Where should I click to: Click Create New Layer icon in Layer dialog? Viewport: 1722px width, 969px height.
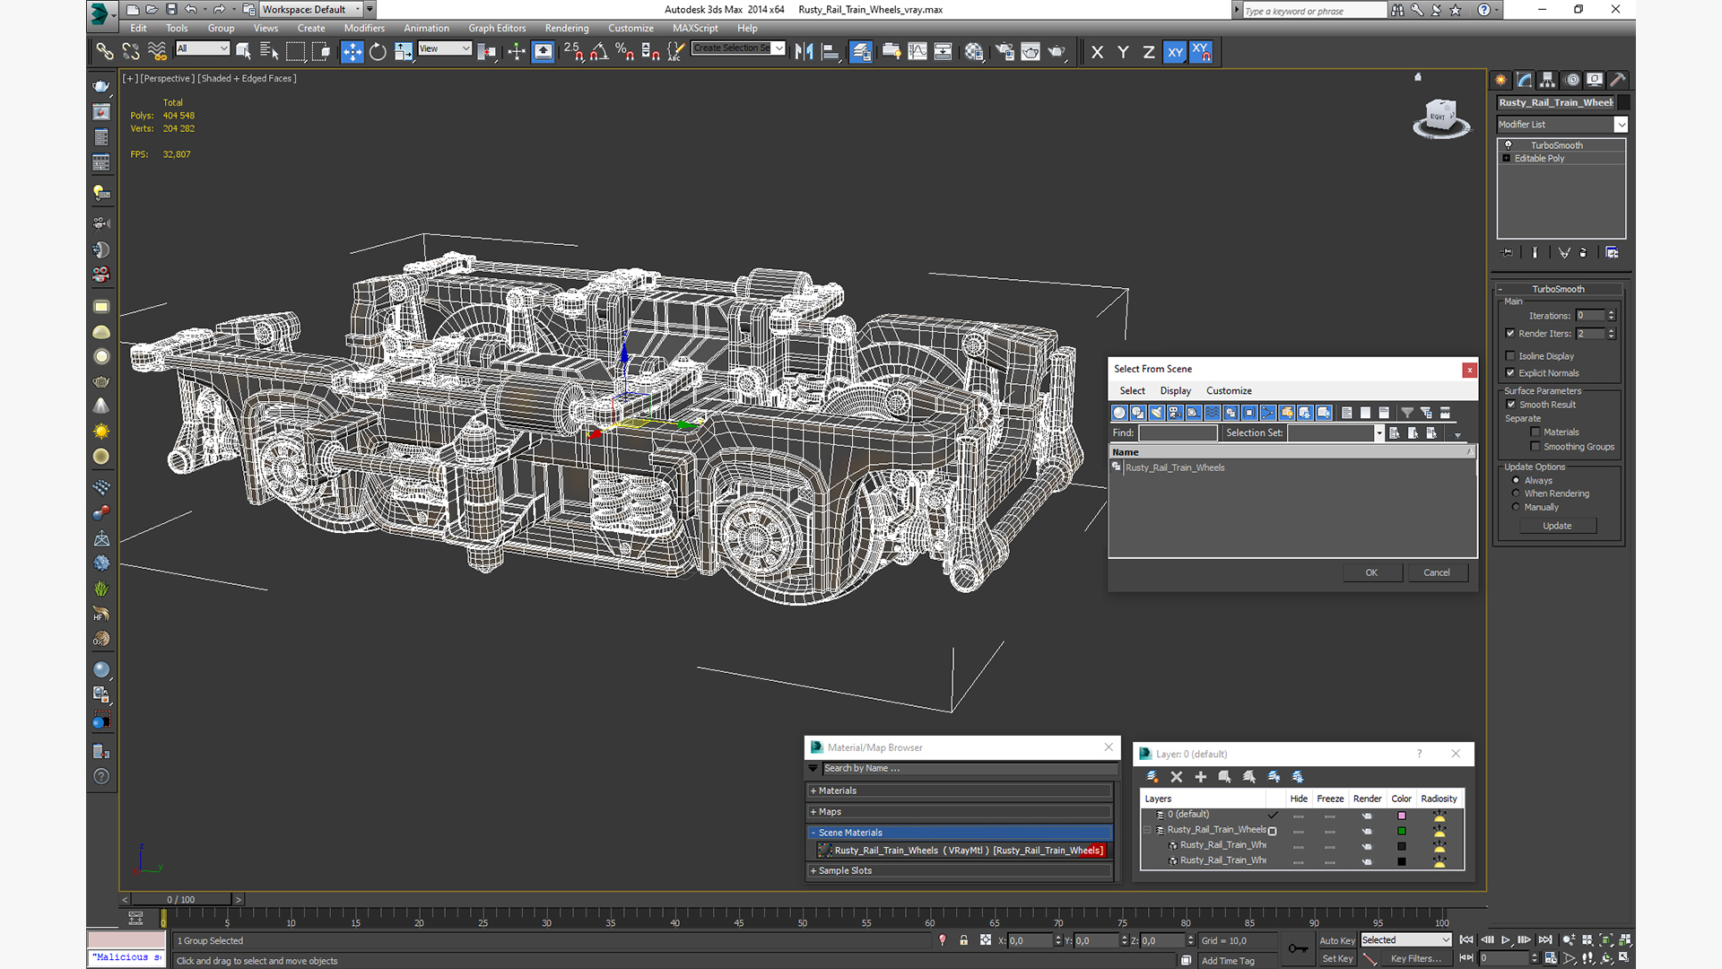click(x=1152, y=777)
